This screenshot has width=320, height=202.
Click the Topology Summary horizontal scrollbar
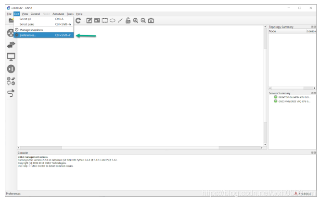pyautogui.click(x=292, y=88)
